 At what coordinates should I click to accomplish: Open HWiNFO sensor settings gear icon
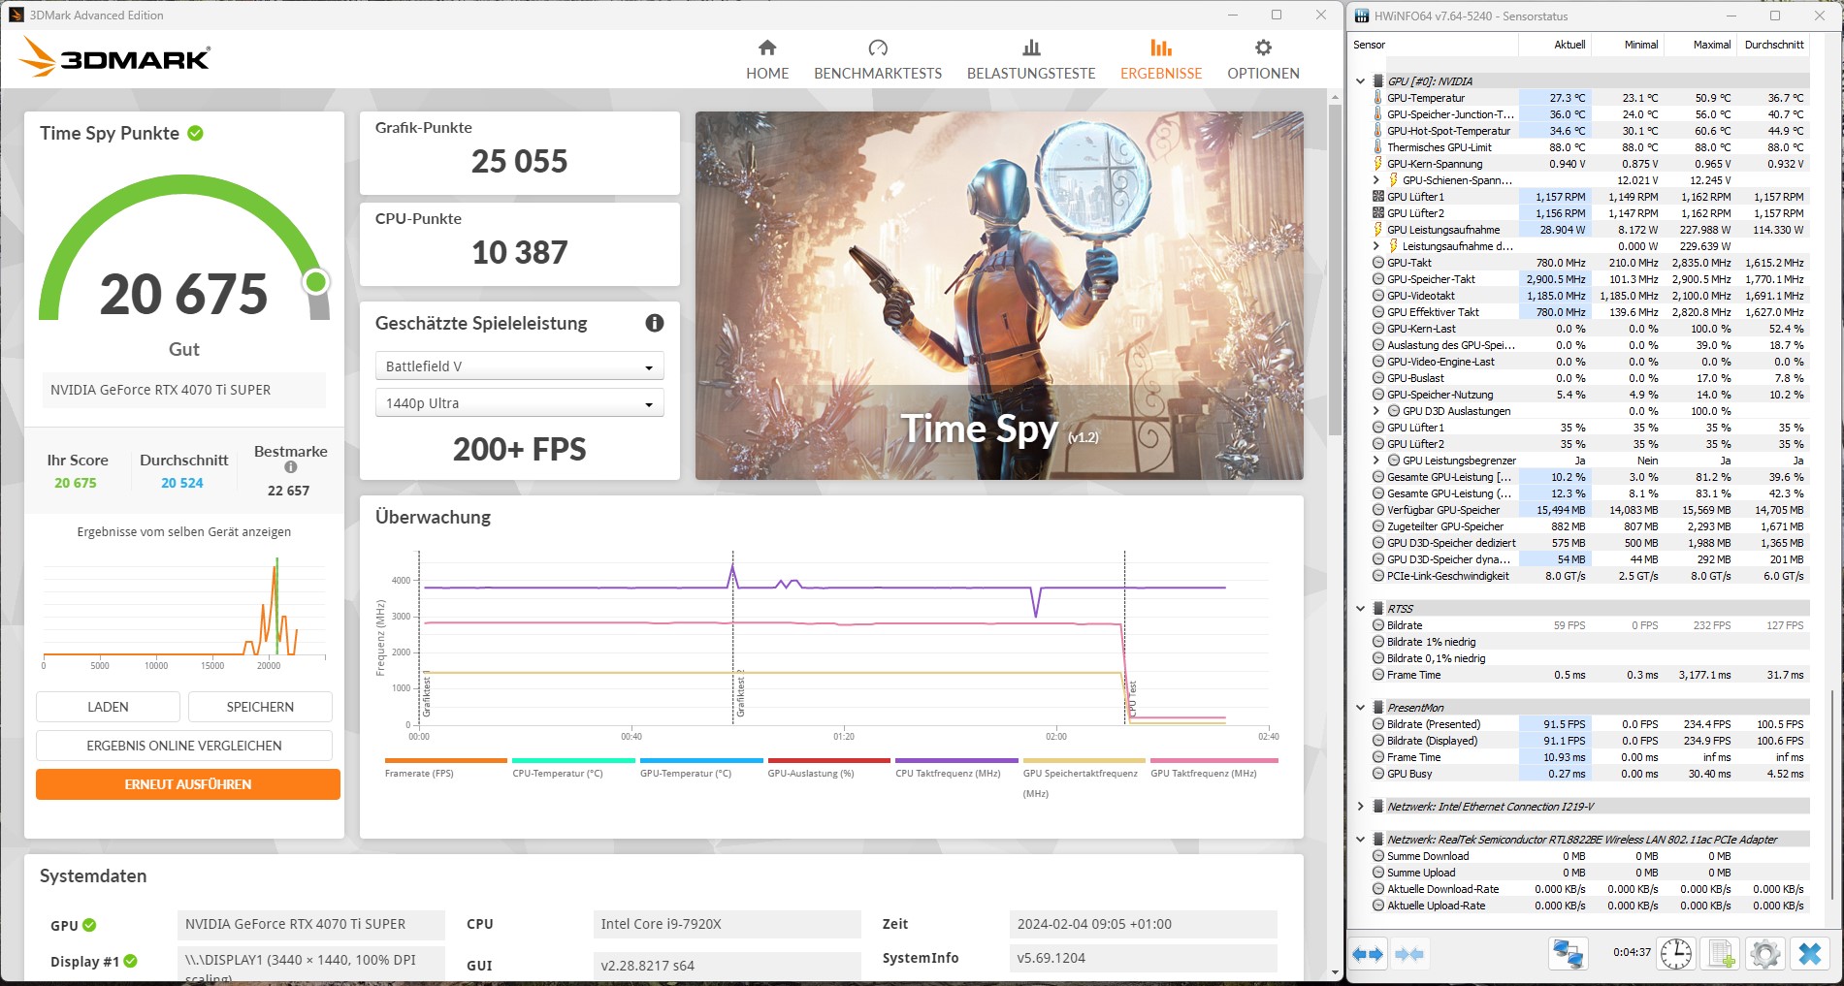pyautogui.click(x=1765, y=954)
